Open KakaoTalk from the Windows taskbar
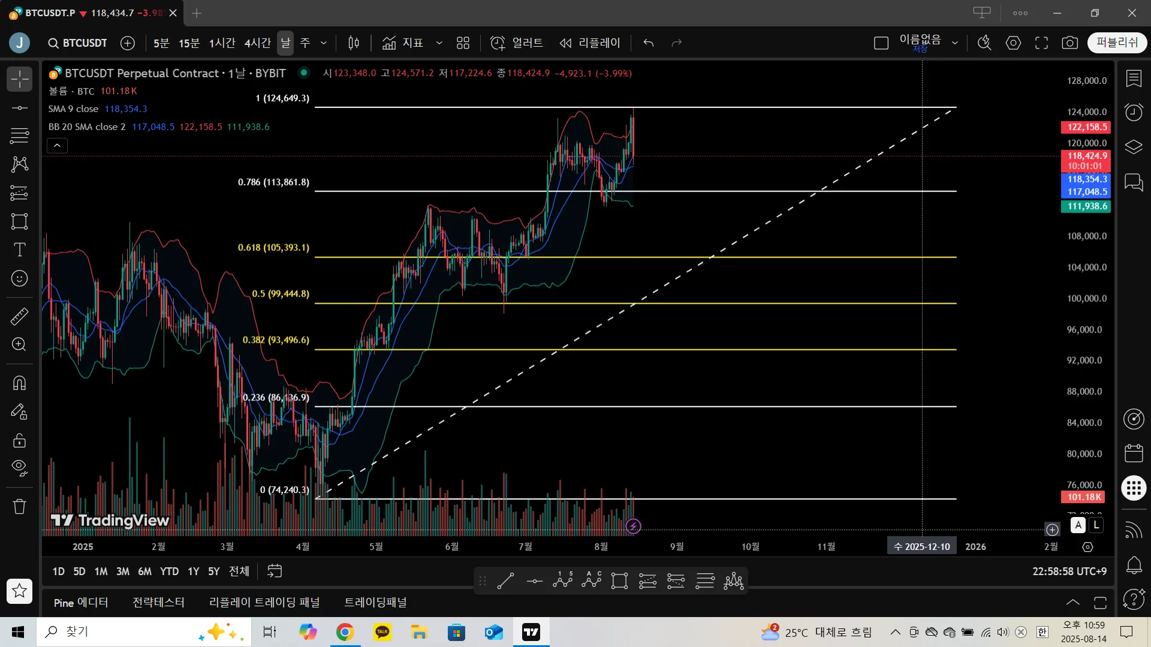The width and height of the screenshot is (1151, 647). [382, 632]
